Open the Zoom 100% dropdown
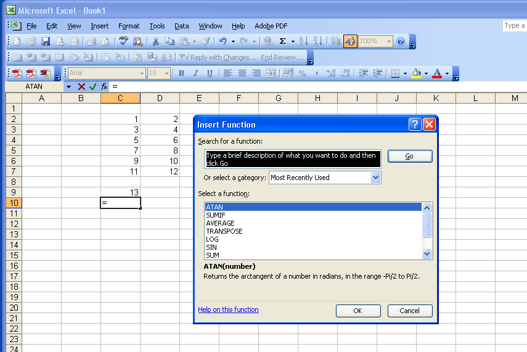Image resolution: width=527 pixels, height=352 pixels. pos(389,41)
